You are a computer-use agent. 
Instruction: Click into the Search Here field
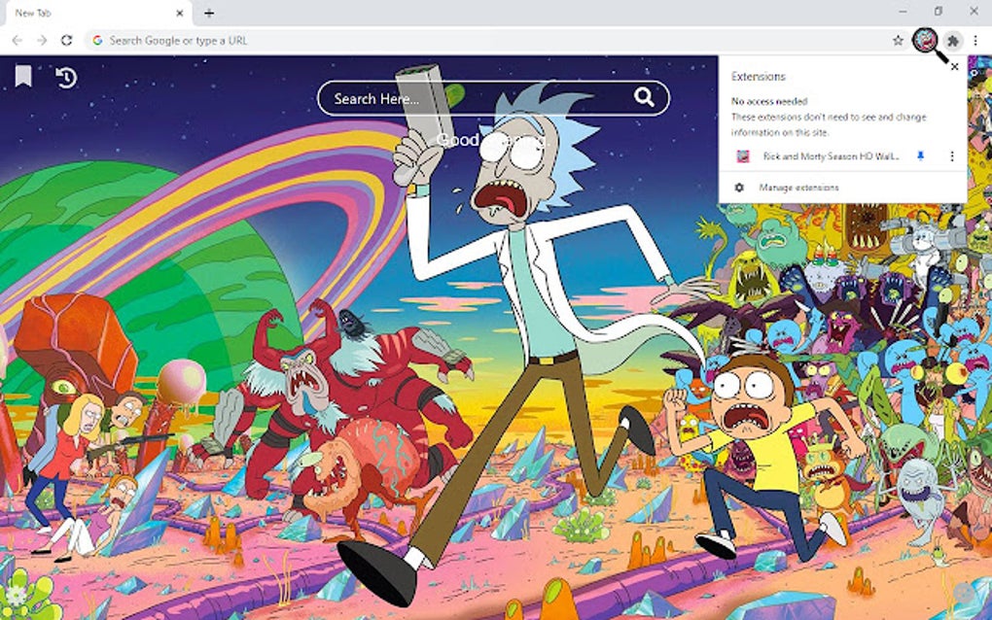493,98
